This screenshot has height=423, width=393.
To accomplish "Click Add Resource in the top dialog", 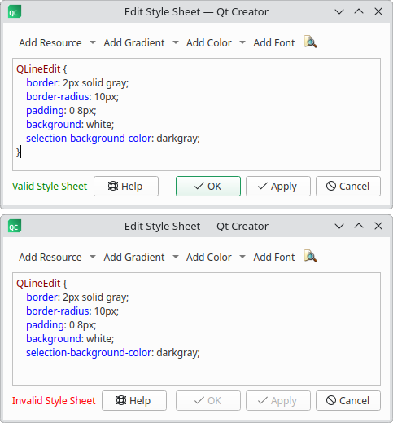I will coord(50,43).
